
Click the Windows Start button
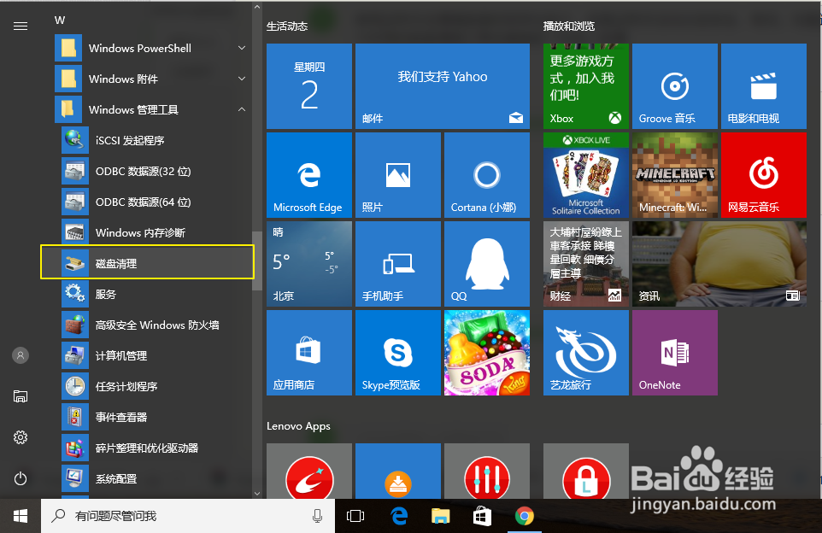[x=21, y=516]
